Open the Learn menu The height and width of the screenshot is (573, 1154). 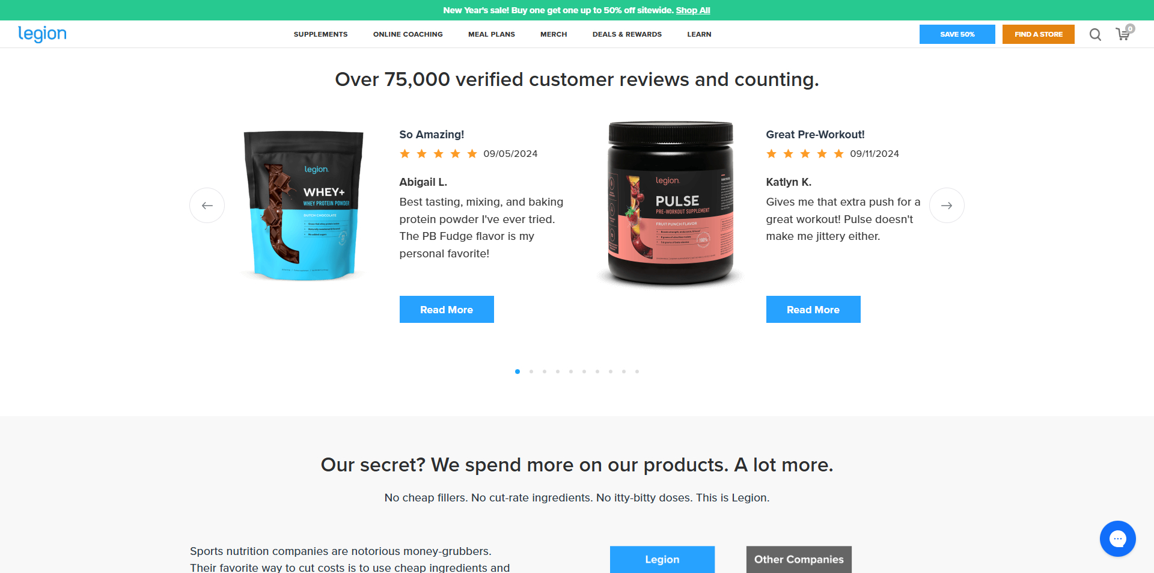click(699, 34)
